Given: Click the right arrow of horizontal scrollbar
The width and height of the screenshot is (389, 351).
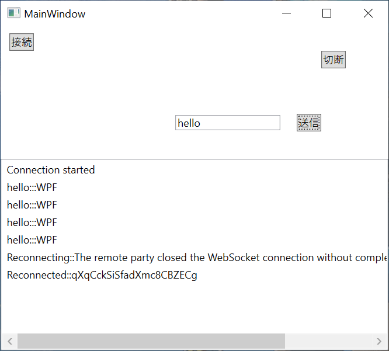Looking at the screenshot, I should pos(379,341).
